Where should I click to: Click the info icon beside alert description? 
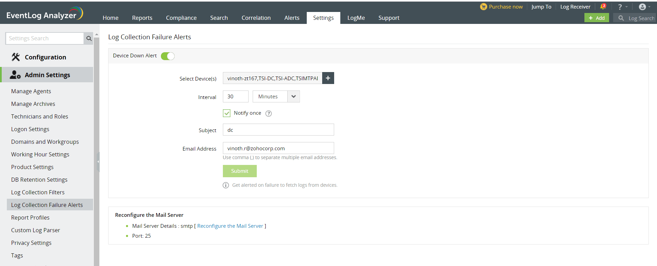[226, 185]
